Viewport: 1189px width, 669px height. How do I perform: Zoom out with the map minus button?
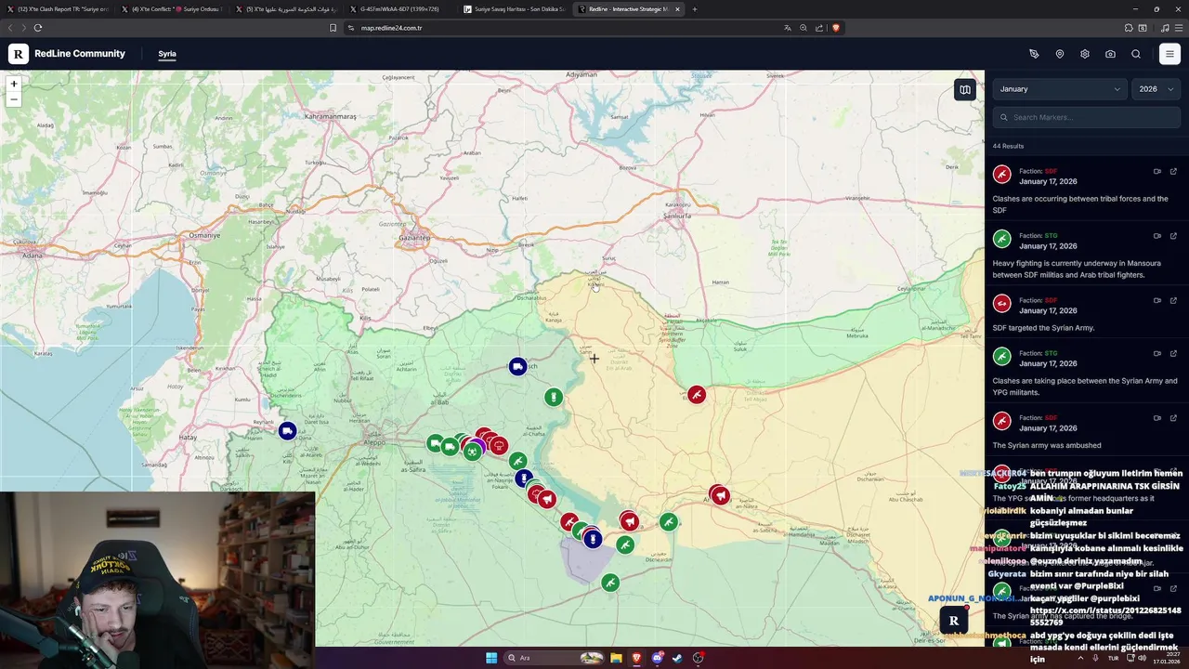click(14, 98)
